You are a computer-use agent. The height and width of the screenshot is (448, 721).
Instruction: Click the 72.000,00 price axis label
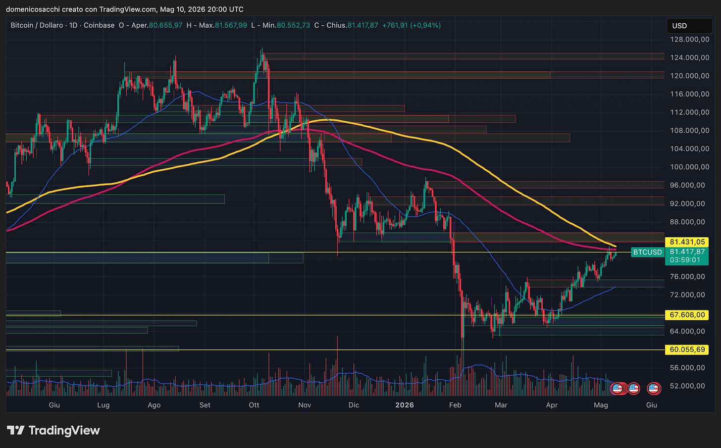click(687, 295)
